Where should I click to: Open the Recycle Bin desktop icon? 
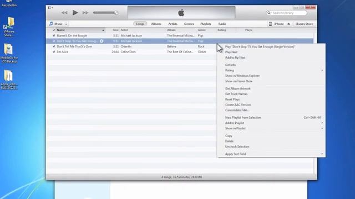(x=9, y=3)
